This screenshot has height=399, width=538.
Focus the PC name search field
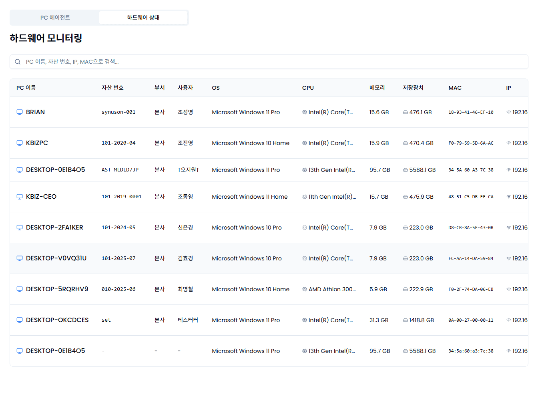pos(272,62)
